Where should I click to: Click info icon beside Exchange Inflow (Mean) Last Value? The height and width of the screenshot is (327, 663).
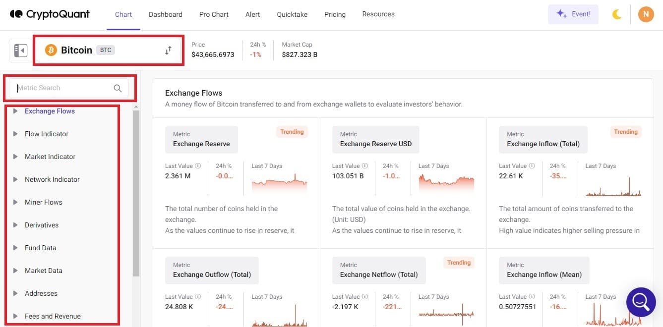point(532,297)
